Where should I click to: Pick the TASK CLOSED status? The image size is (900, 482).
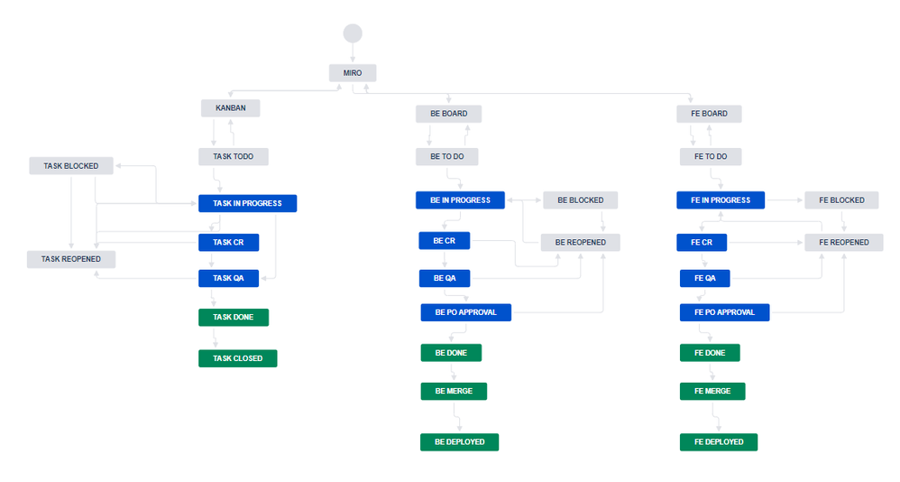(238, 358)
